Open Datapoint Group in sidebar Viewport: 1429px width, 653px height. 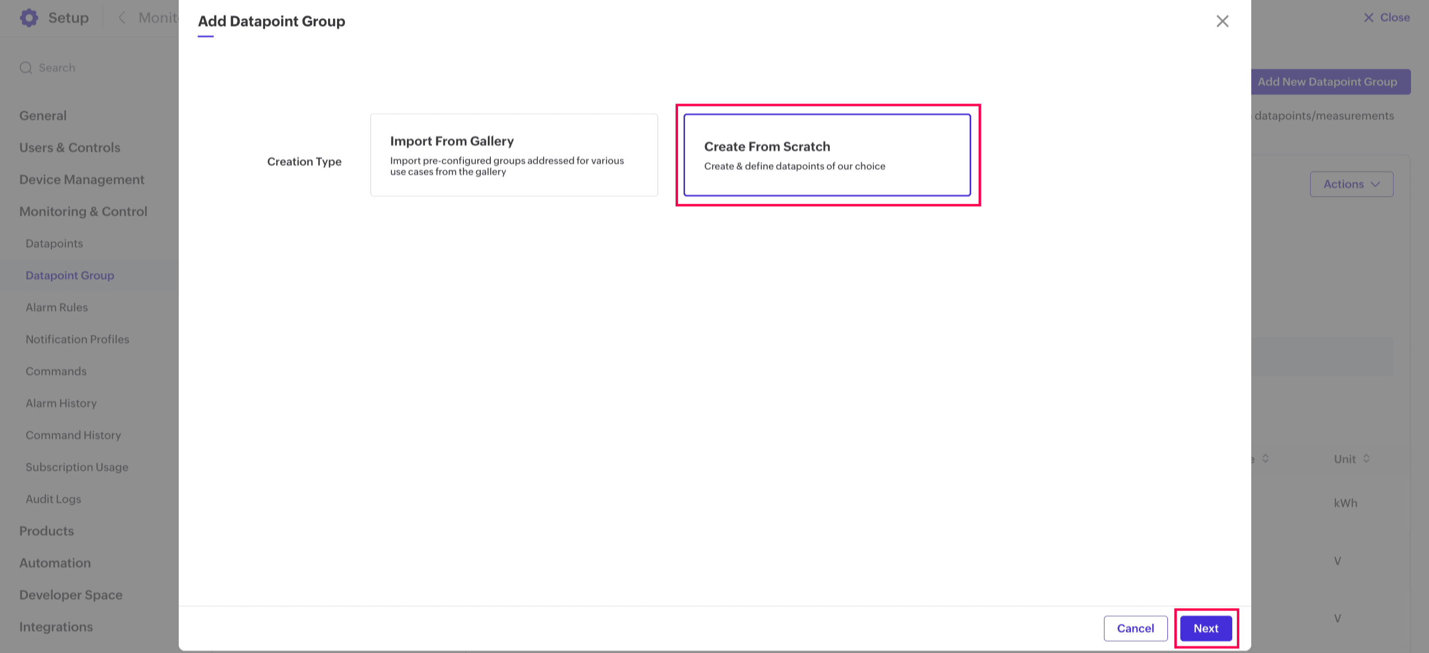pyautogui.click(x=70, y=275)
